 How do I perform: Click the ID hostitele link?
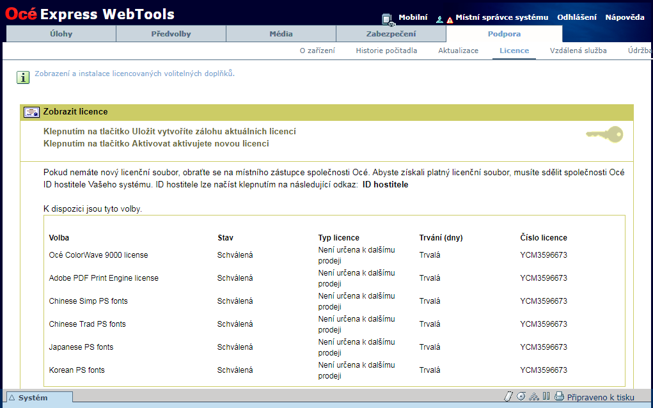[385, 184]
